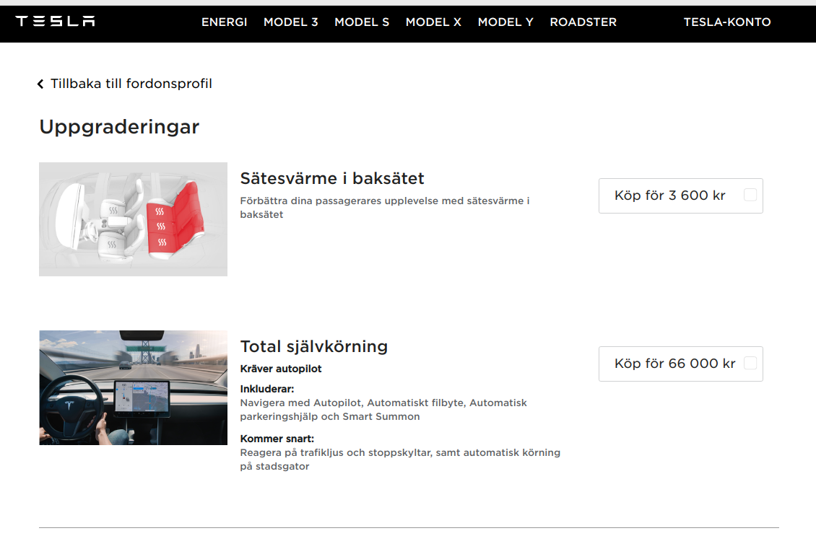Navigate to MODEL Y

click(505, 22)
